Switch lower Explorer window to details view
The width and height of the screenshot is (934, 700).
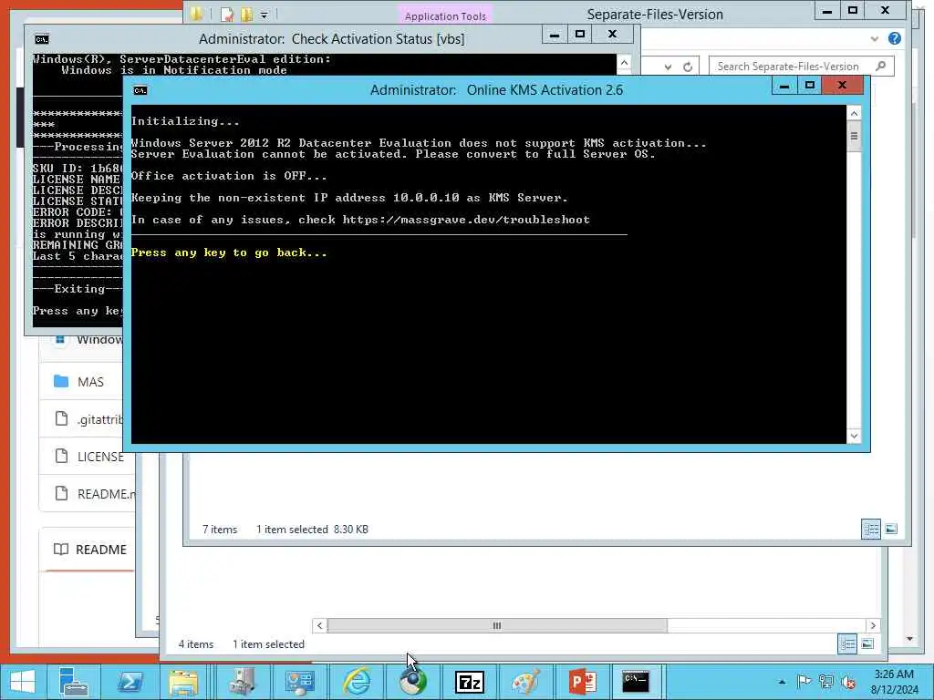click(847, 643)
